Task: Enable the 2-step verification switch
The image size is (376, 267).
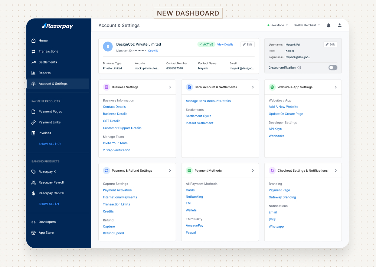Action: [x=333, y=67]
